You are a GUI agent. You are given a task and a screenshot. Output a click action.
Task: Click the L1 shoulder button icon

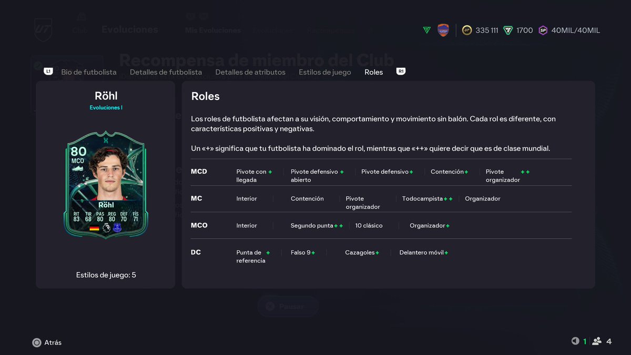tap(48, 72)
